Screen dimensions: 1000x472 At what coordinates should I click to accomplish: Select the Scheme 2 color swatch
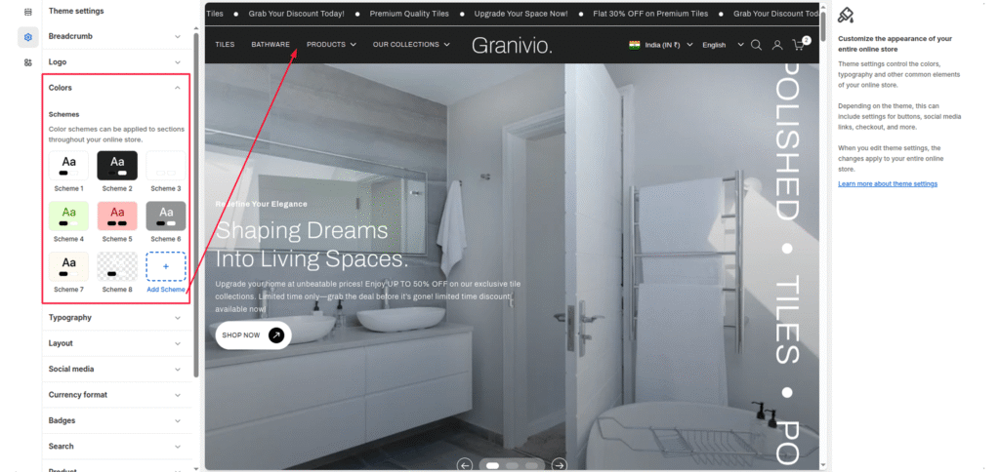pyautogui.click(x=117, y=165)
